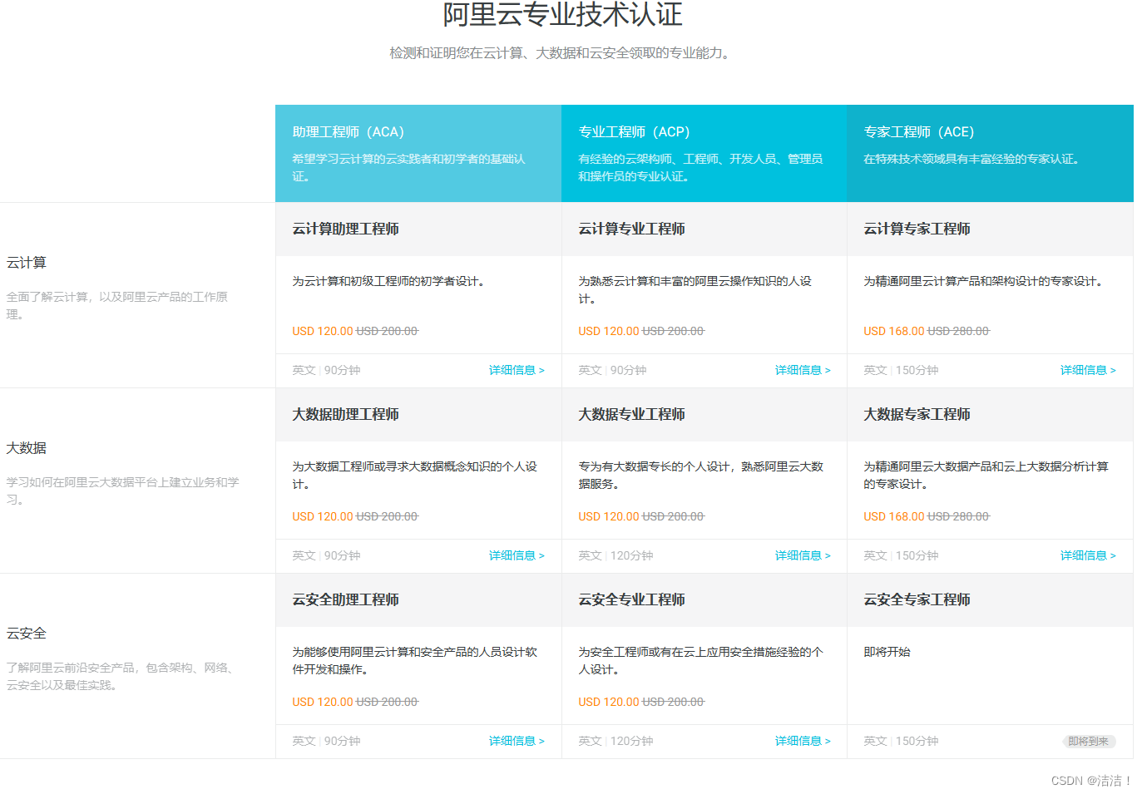1142x794 pixels.
Task: Click the 大数据助理工程师 card title
Action: [x=345, y=414]
